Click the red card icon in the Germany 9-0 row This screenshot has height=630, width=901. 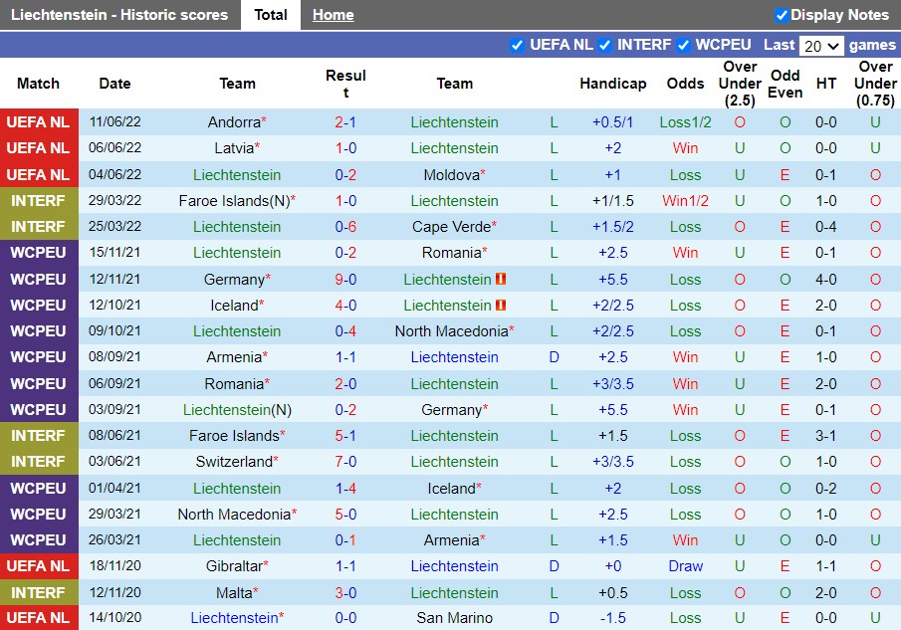click(x=501, y=279)
